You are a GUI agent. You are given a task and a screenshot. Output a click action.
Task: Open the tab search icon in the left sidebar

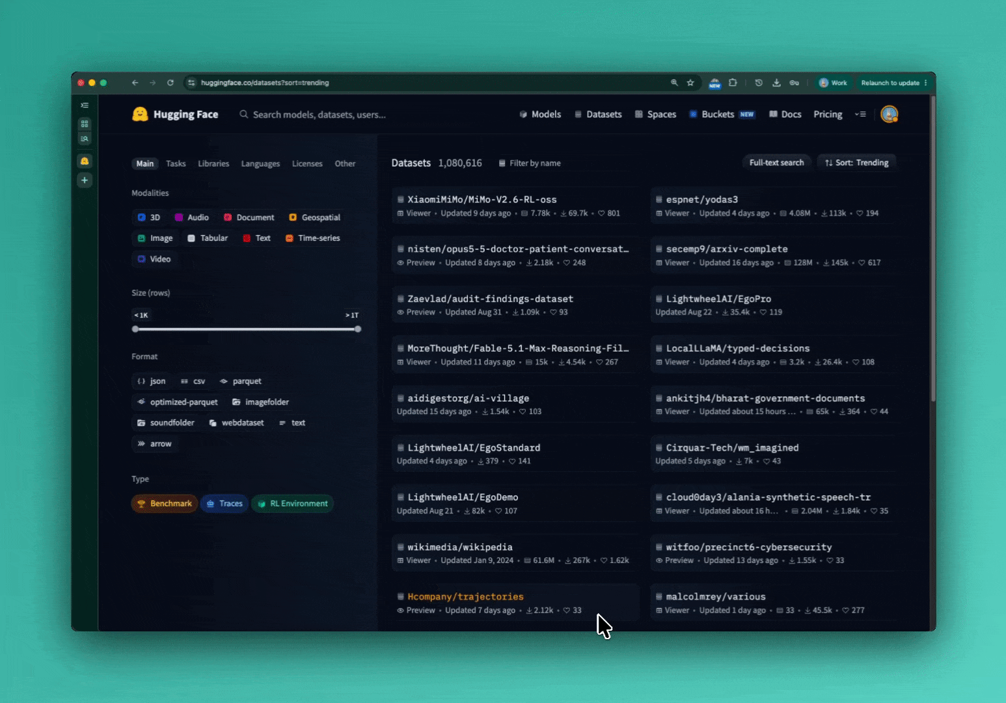click(85, 139)
